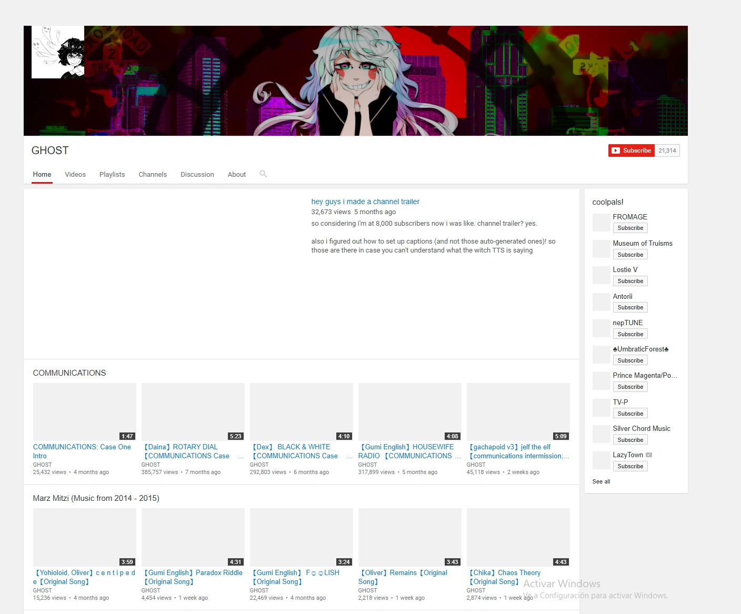
Task: Open the Marz Mitzi section heading
Action: click(96, 498)
